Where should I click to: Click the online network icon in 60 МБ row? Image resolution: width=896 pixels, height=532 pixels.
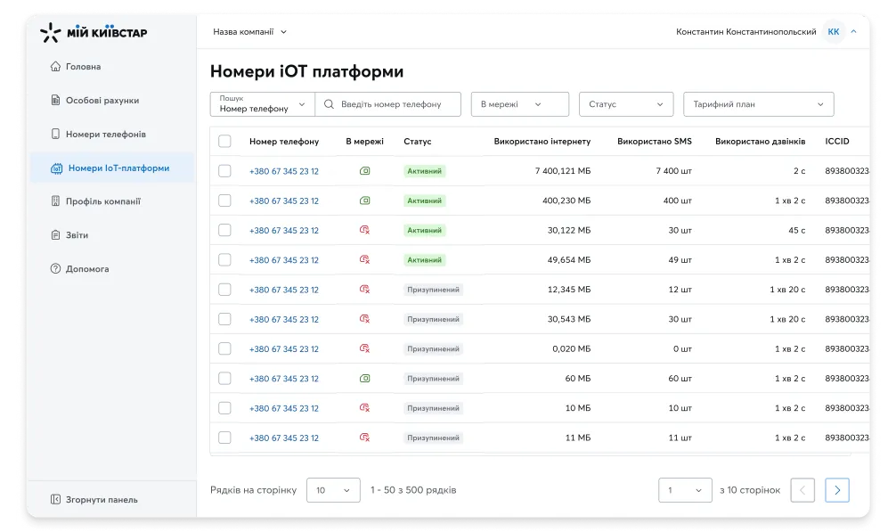click(x=364, y=379)
